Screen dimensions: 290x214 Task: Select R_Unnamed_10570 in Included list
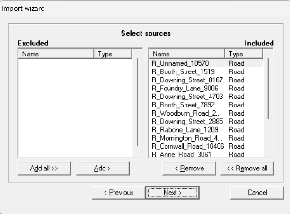180,63
